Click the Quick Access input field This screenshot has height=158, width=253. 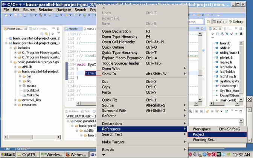195,21
